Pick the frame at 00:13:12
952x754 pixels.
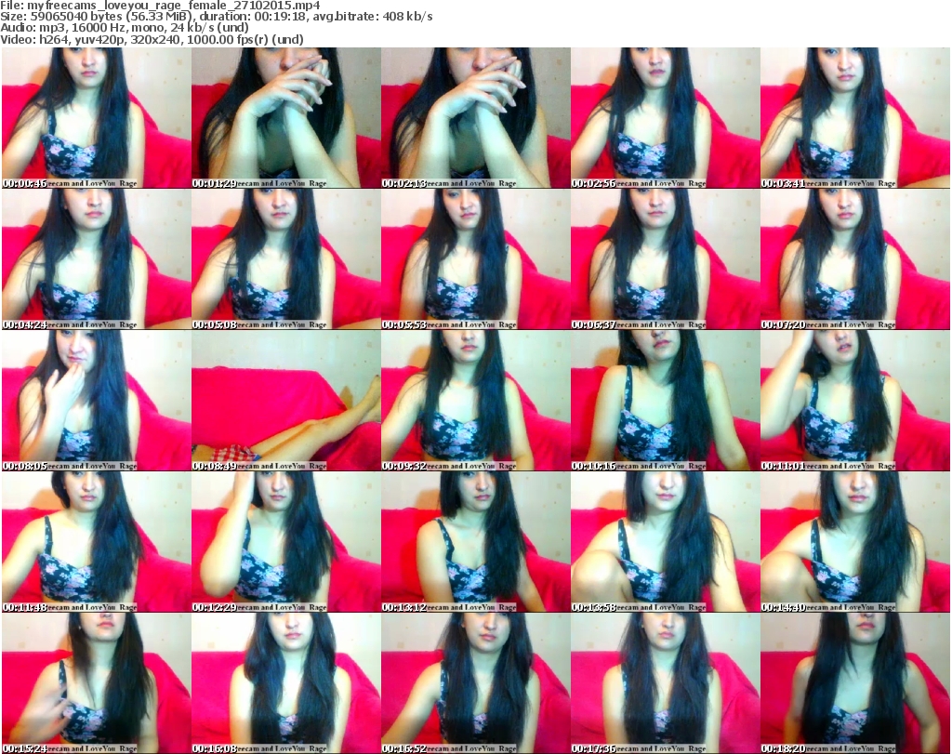pos(475,542)
